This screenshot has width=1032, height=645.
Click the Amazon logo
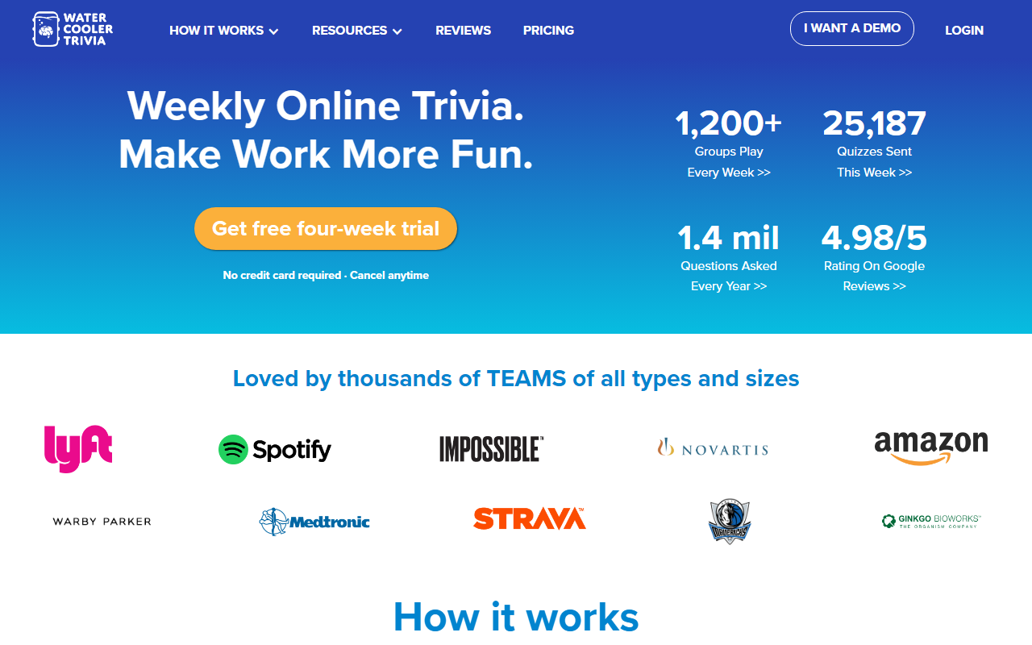[x=931, y=447]
